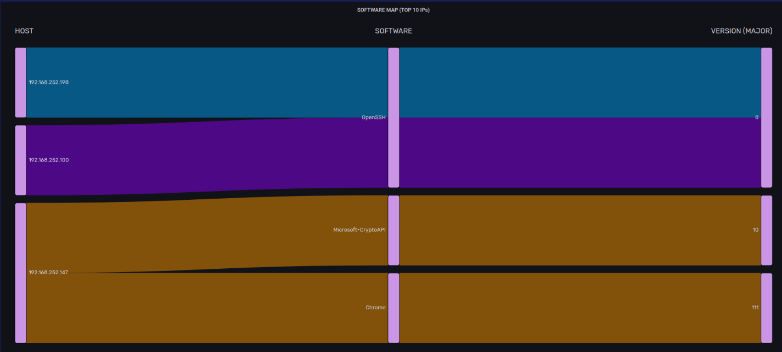Image resolution: width=782 pixels, height=352 pixels.
Task: Select flow from 192.168.252.147 to Microsoft-CryptoAPI
Action: tap(209, 235)
